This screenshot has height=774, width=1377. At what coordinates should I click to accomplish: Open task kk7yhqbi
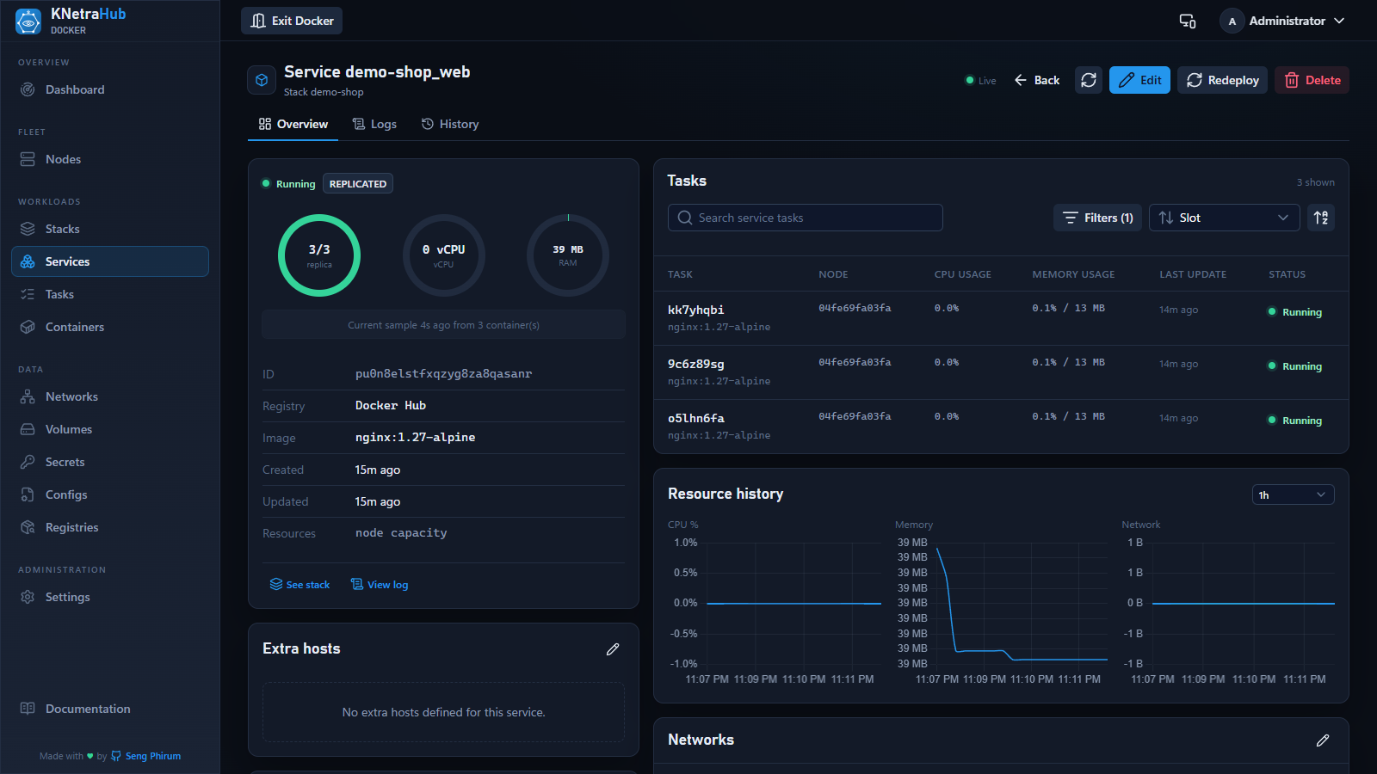tap(695, 310)
